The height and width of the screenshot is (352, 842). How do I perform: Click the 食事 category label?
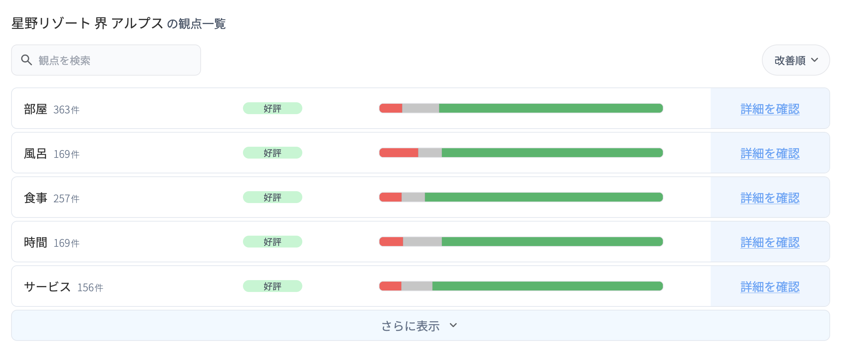[36, 197]
